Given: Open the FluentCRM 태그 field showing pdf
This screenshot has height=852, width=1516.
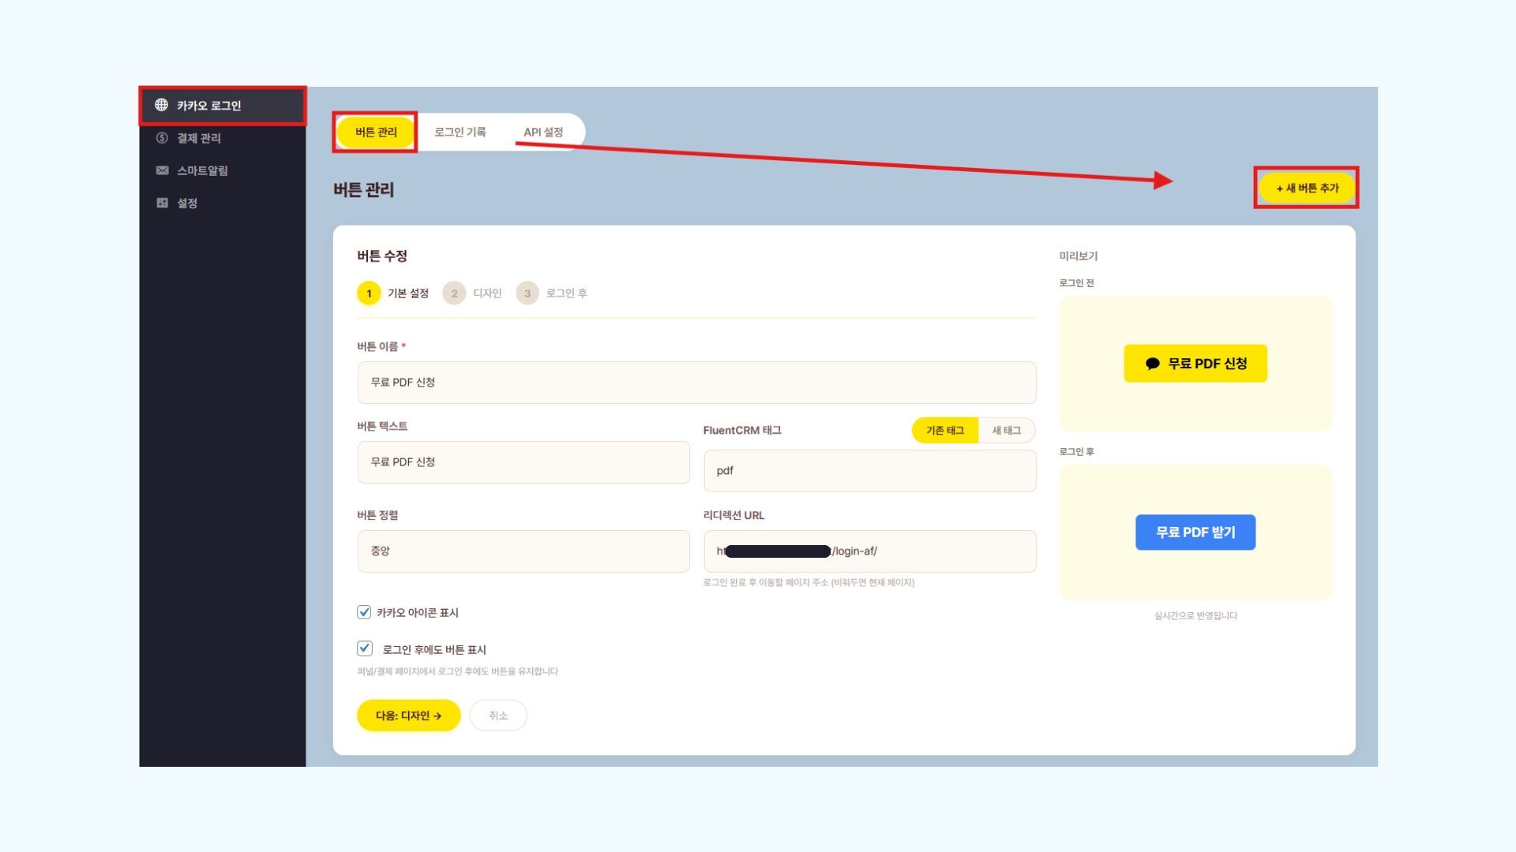Looking at the screenshot, I should point(869,471).
